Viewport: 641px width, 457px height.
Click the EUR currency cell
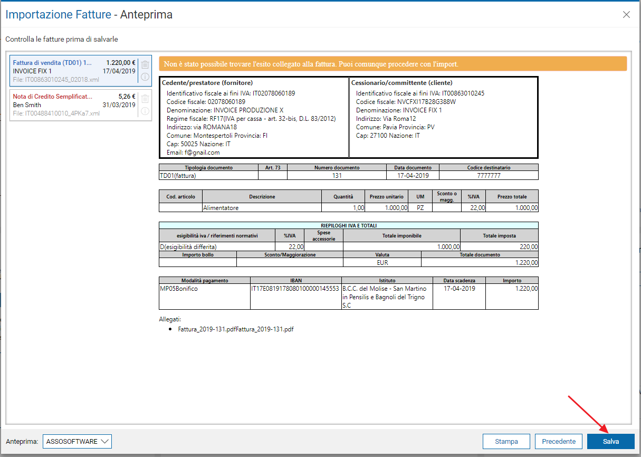pyautogui.click(x=382, y=262)
